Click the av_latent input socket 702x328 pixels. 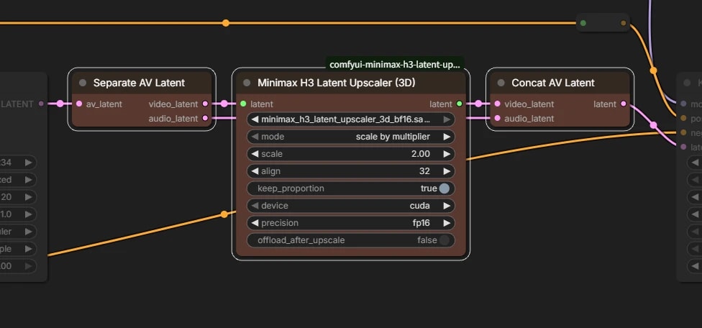point(79,104)
